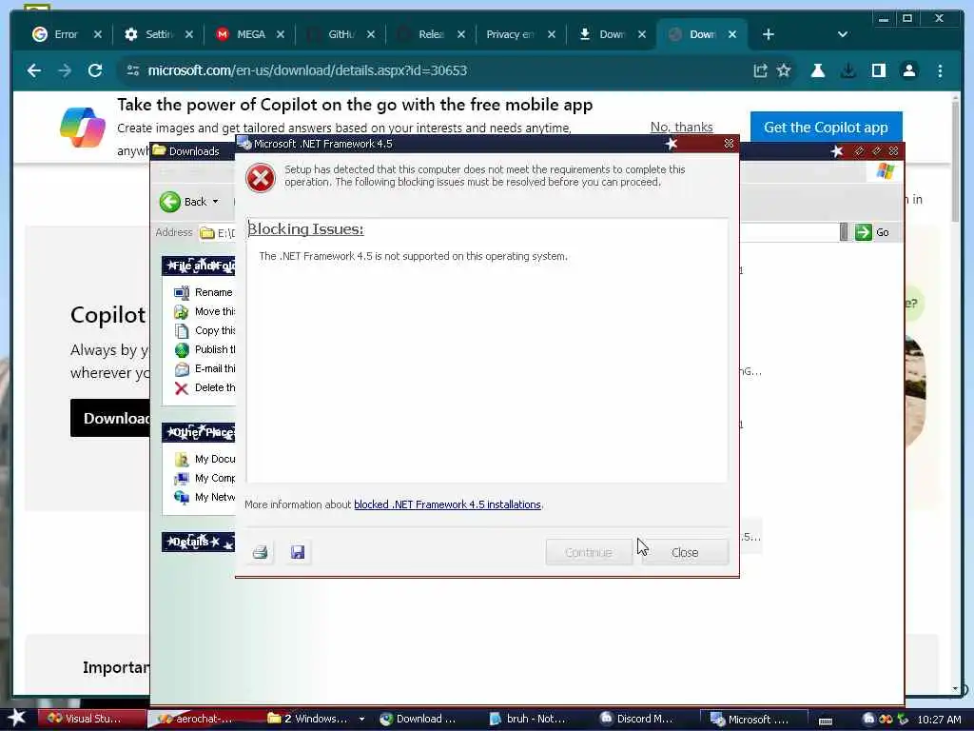Reload the Microsoft download page
The height and width of the screenshot is (731, 974).
coord(95,70)
